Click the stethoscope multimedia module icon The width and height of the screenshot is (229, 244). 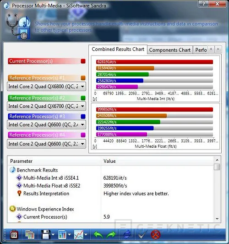click(18, 26)
